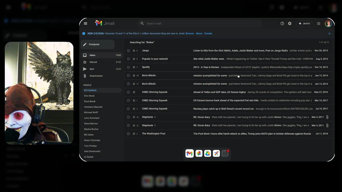This screenshot has width=342, height=192.
Task: Open the drive triangle app in dock
Action: click(x=208, y=153)
